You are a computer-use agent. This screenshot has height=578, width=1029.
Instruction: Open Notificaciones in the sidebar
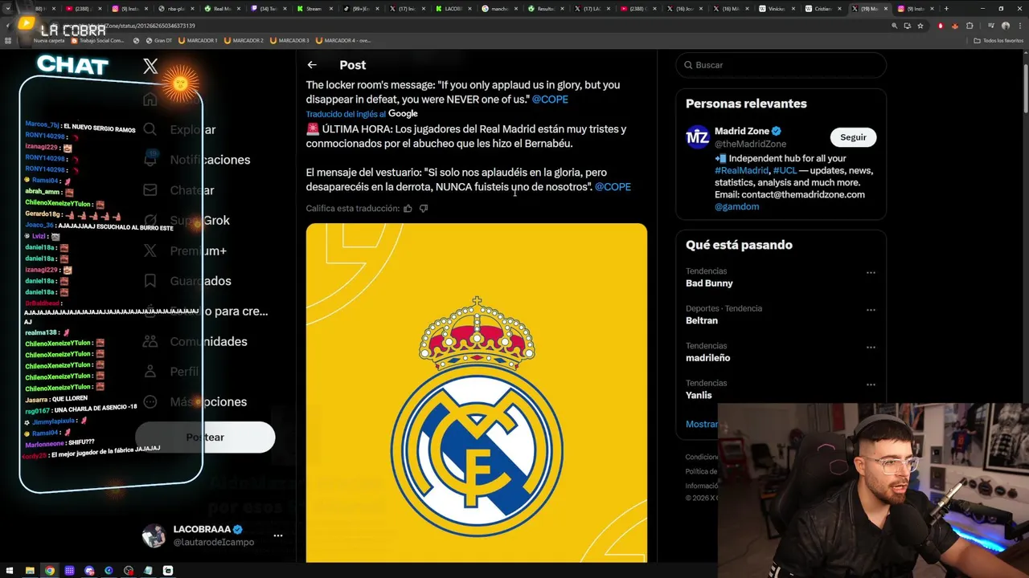click(x=196, y=160)
